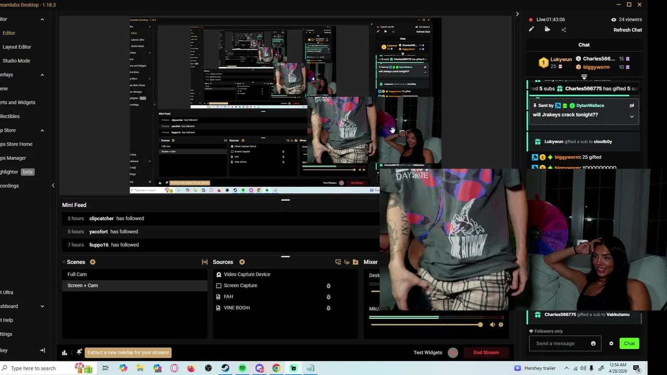Open chat settings gear
Viewport: 667px width, 375px height.
(x=611, y=343)
